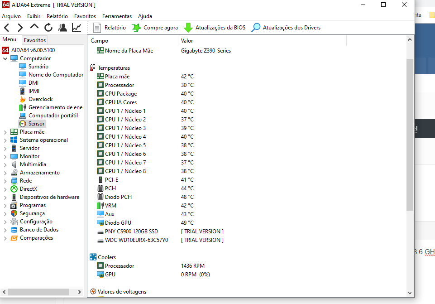The image size is (435, 304).
Task: Open the Exibir menu
Action: [33, 16]
